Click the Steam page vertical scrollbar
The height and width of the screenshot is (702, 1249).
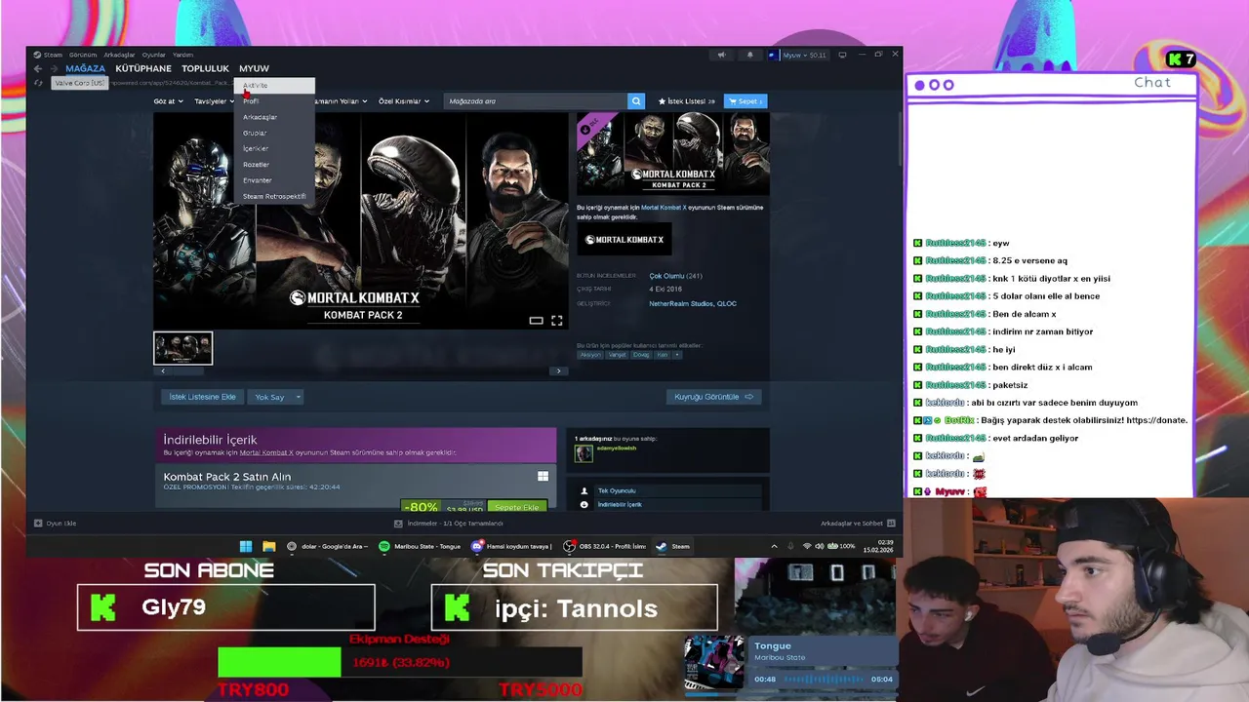899,138
